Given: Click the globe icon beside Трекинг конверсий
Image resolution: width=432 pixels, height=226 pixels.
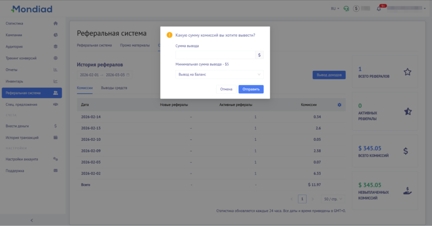Looking at the screenshot, I should coord(55,58).
